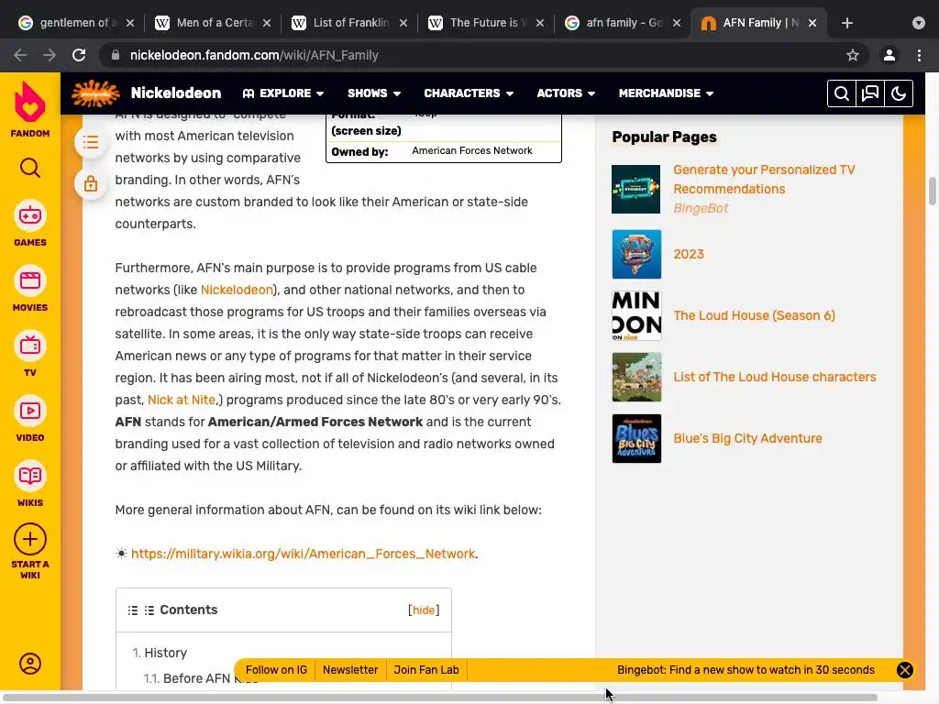
Task: Bookmark this page with the star icon
Action: 853,55
